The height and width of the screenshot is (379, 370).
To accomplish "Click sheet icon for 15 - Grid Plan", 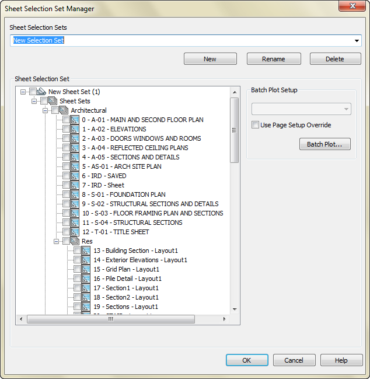I will [86, 269].
